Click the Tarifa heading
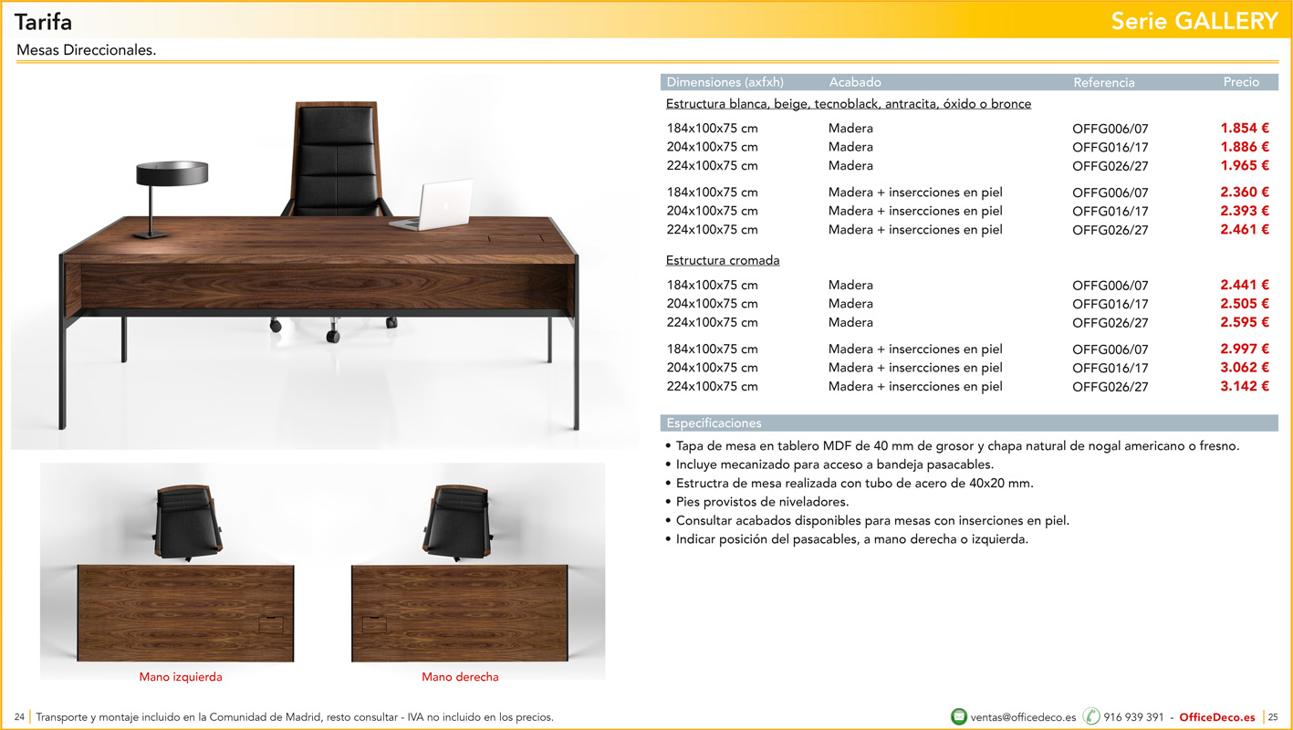This screenshot has height=730, width=1293. (43, 22)
